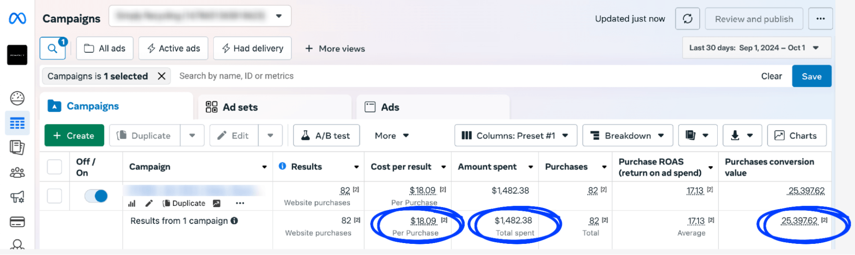Check the select-all checkbox in table header

54,167
